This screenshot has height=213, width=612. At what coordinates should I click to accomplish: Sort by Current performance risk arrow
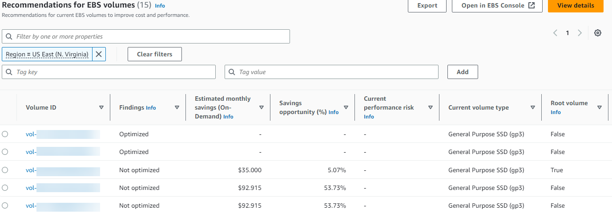pos(431,107)
